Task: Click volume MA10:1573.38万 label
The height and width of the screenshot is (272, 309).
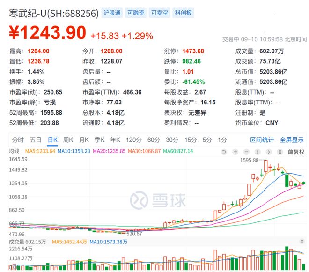Action: click(x=109, y=242)
